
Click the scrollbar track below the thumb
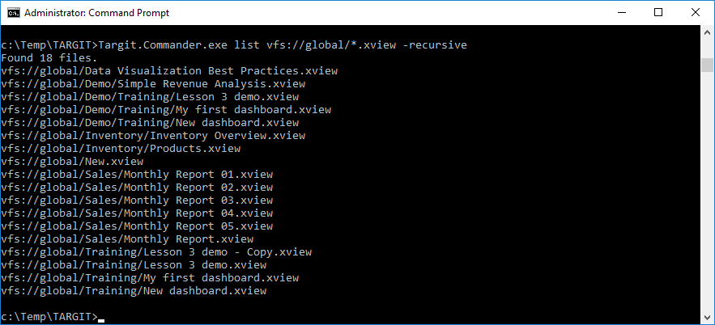707,191
